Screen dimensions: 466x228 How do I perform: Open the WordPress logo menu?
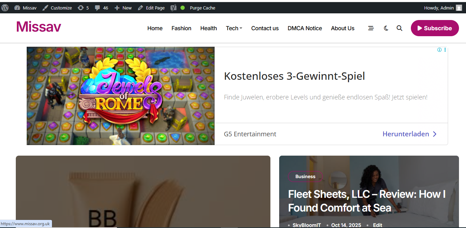point(5,8)
